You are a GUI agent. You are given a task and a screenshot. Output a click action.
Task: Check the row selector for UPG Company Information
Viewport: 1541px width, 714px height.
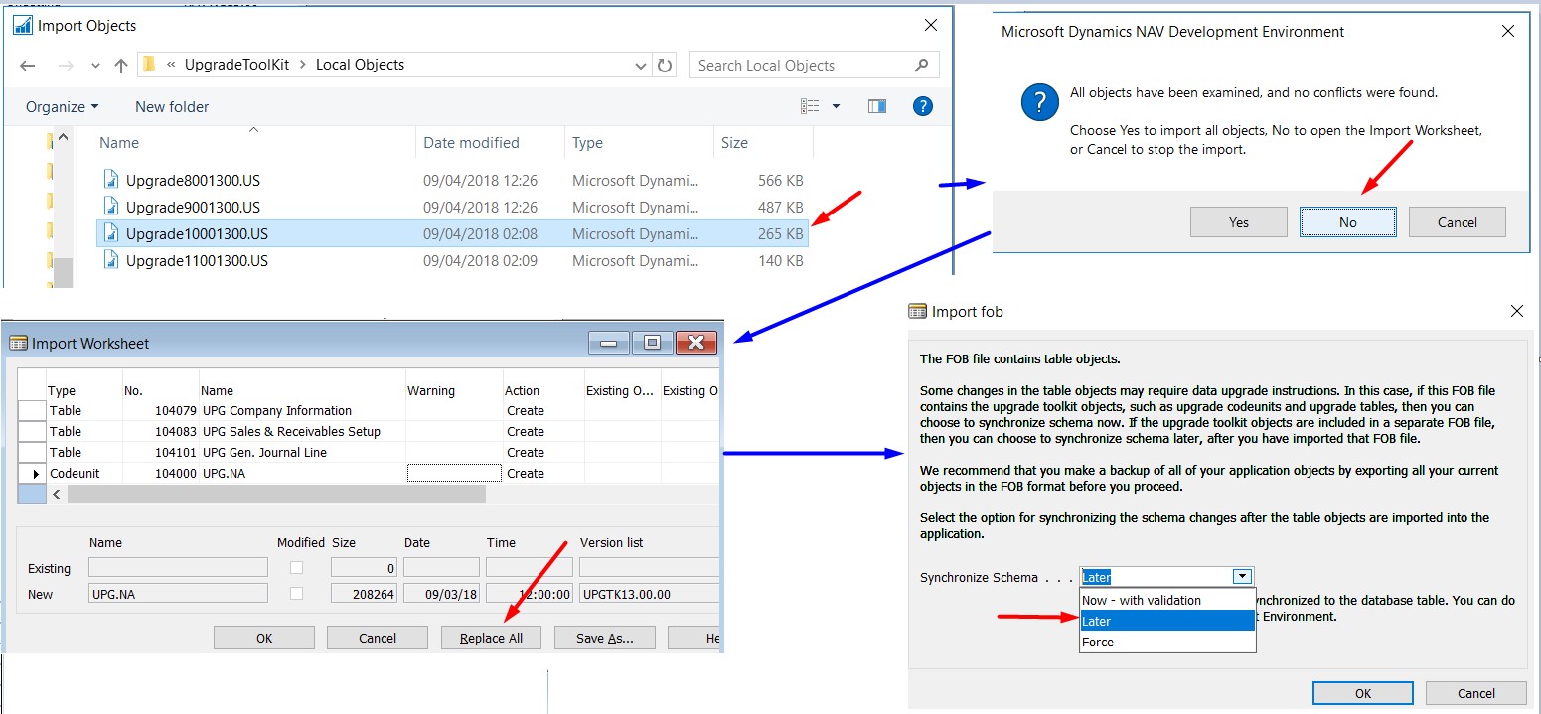[32, 410]
